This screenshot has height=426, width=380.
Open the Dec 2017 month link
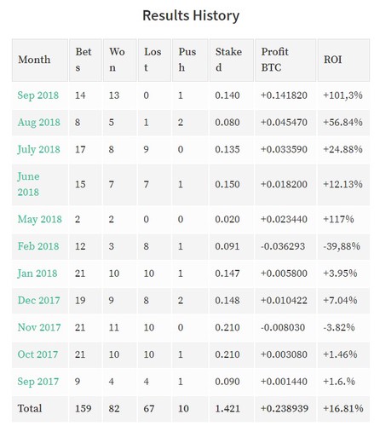point(38,301)
